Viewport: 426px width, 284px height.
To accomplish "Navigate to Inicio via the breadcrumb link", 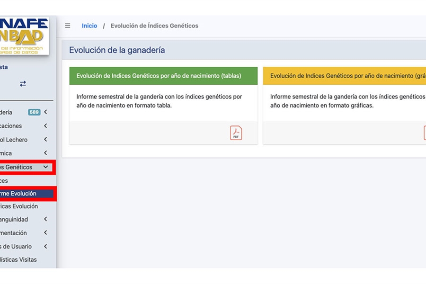I will click(89, 26).
